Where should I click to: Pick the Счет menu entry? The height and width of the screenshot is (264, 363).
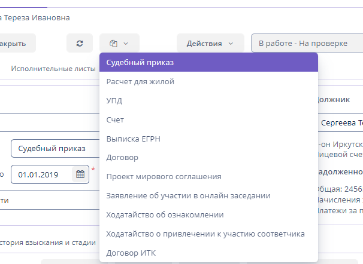115,119
